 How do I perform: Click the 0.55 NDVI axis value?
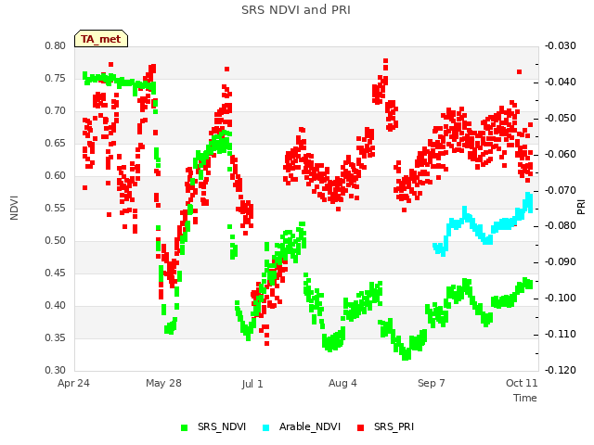click(x=56, y=208)
